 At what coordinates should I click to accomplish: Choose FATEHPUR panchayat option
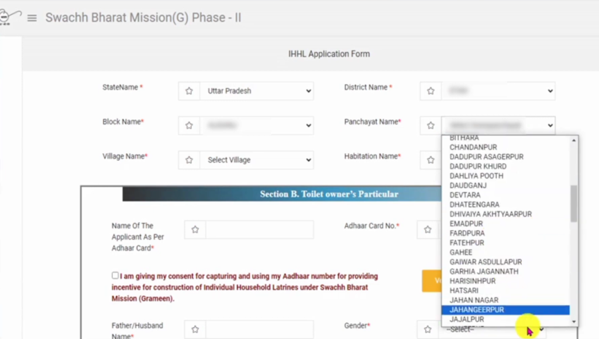pos(505,243)
